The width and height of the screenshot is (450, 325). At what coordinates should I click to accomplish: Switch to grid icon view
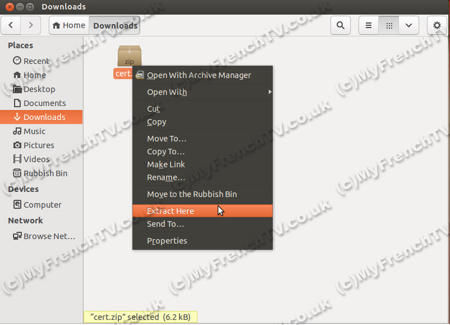(x=389, y=25)
